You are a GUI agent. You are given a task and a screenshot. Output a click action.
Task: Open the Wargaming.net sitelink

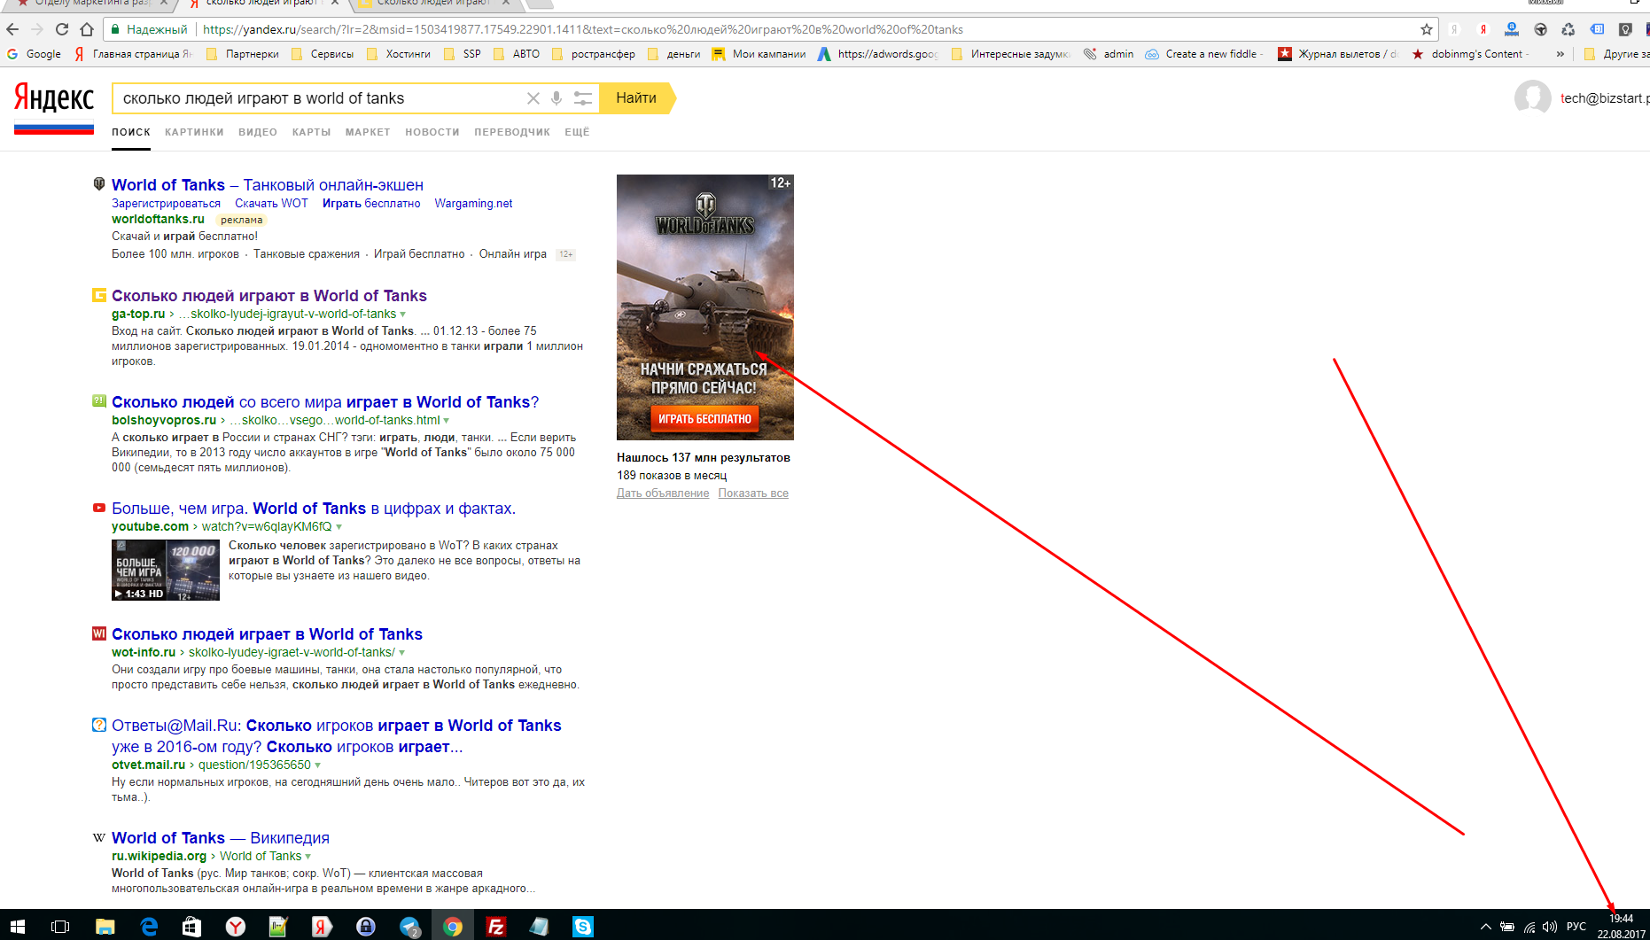(x=473, y=204)
